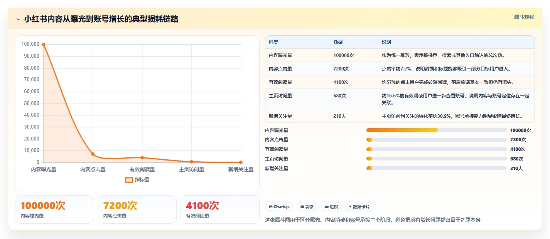The height and width of the screenshot is (239, 550).
Task: Click the 内容曝光量 x-axis label
Action: click(44, 169)
